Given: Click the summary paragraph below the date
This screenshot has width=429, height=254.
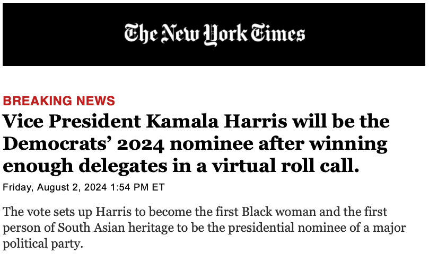Looking at the screenshot, I should [204, 229].
